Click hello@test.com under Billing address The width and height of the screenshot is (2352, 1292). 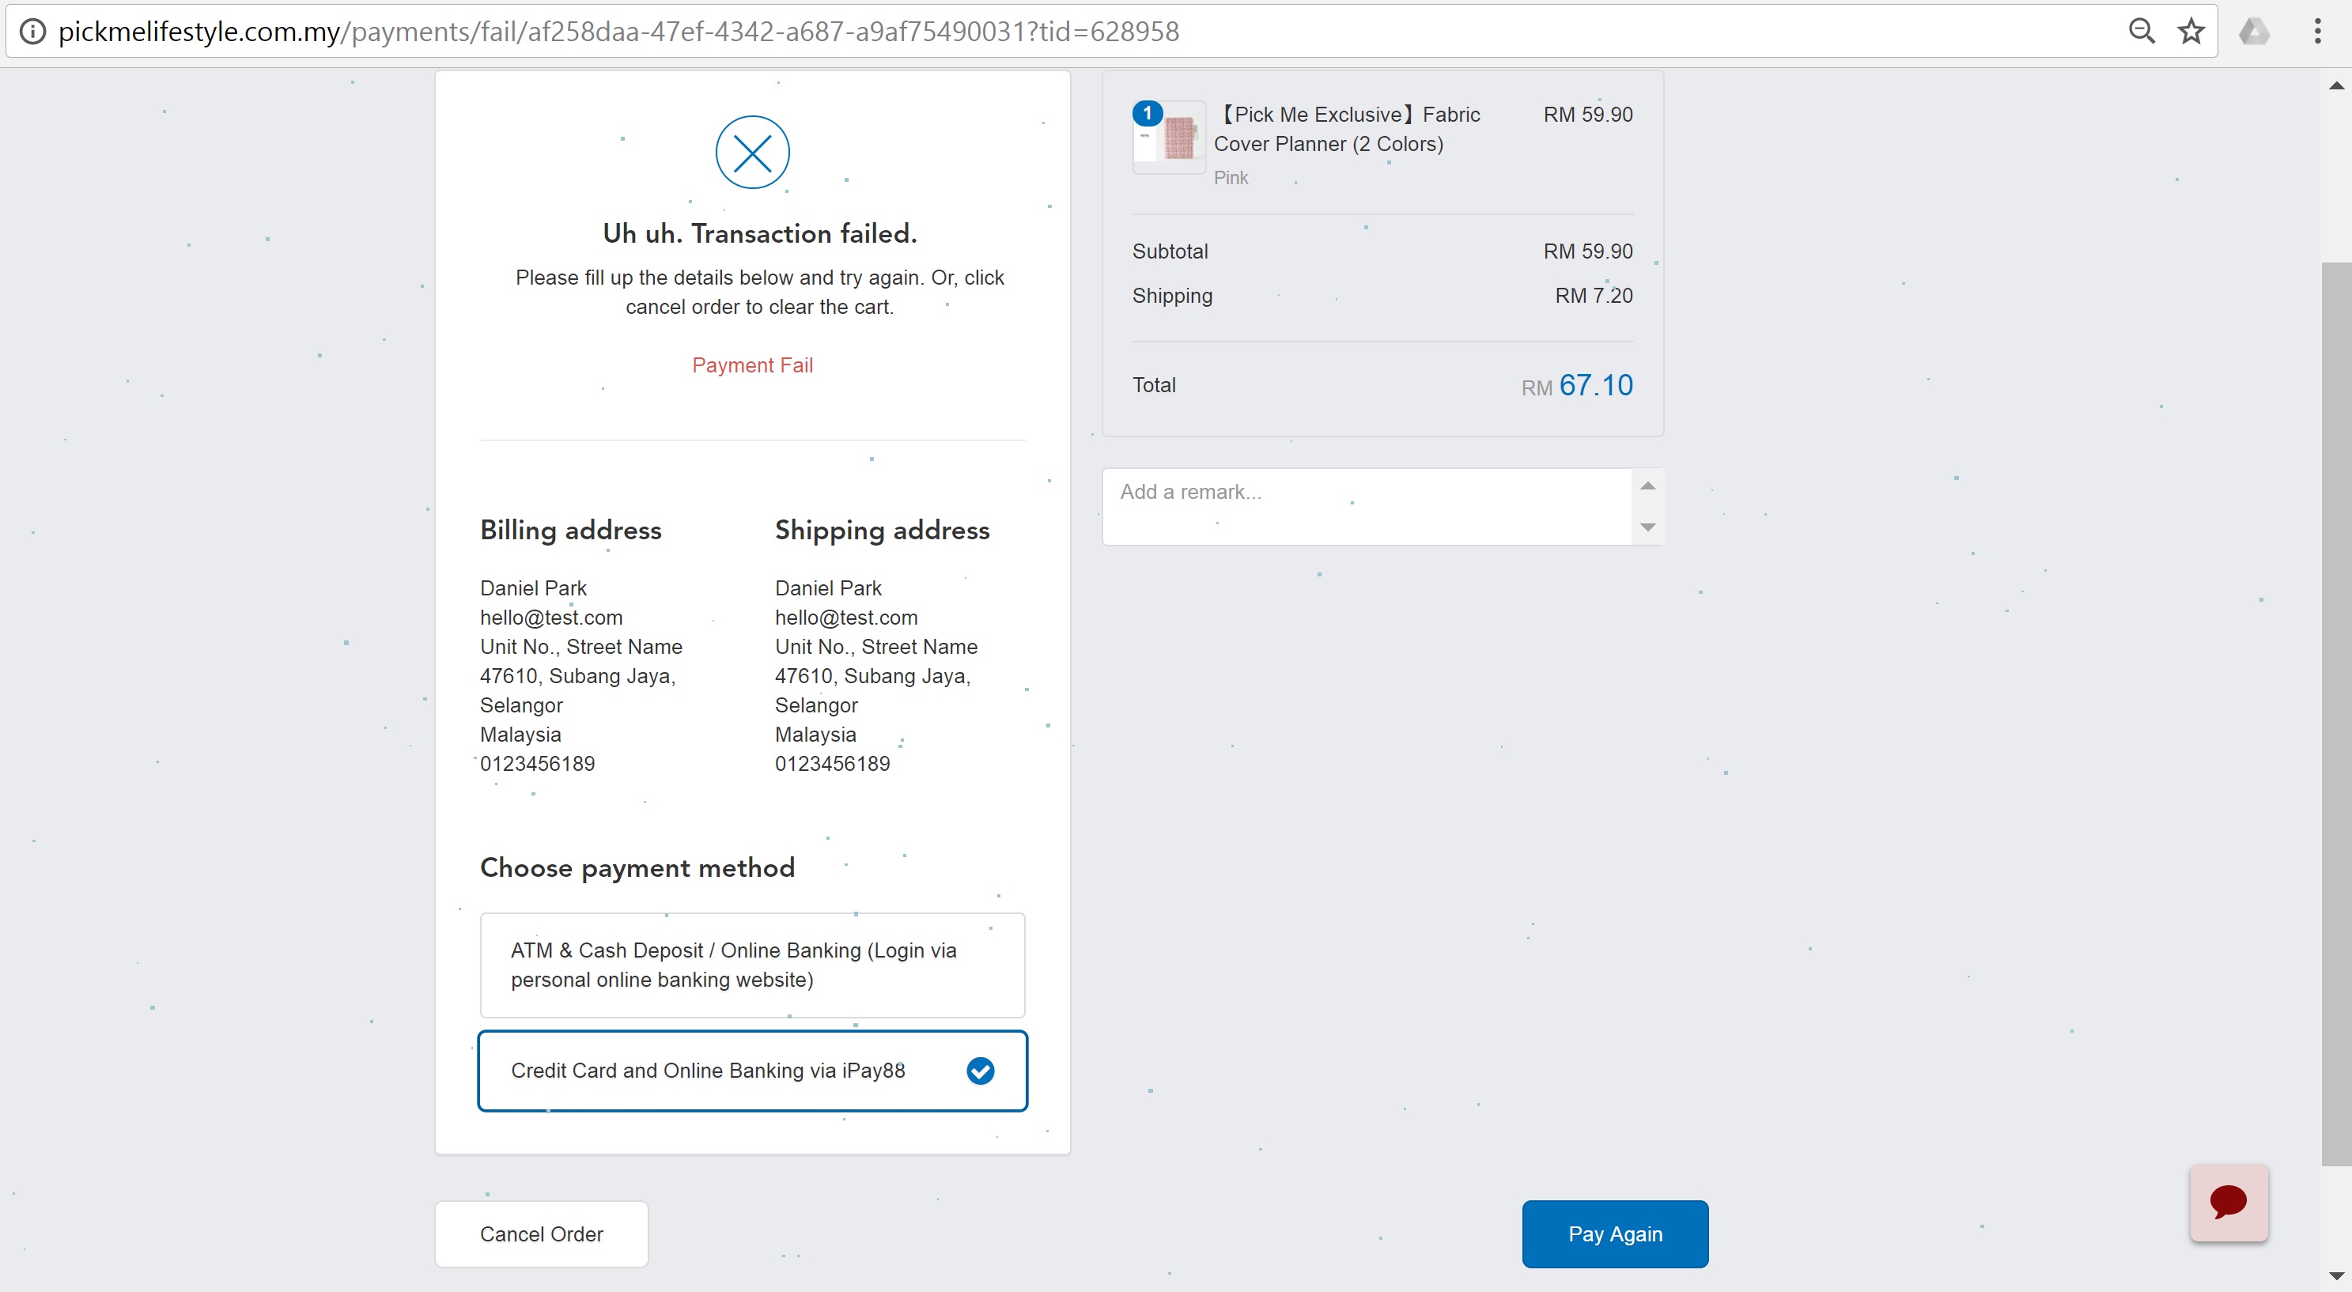click(x=551, y=618)
